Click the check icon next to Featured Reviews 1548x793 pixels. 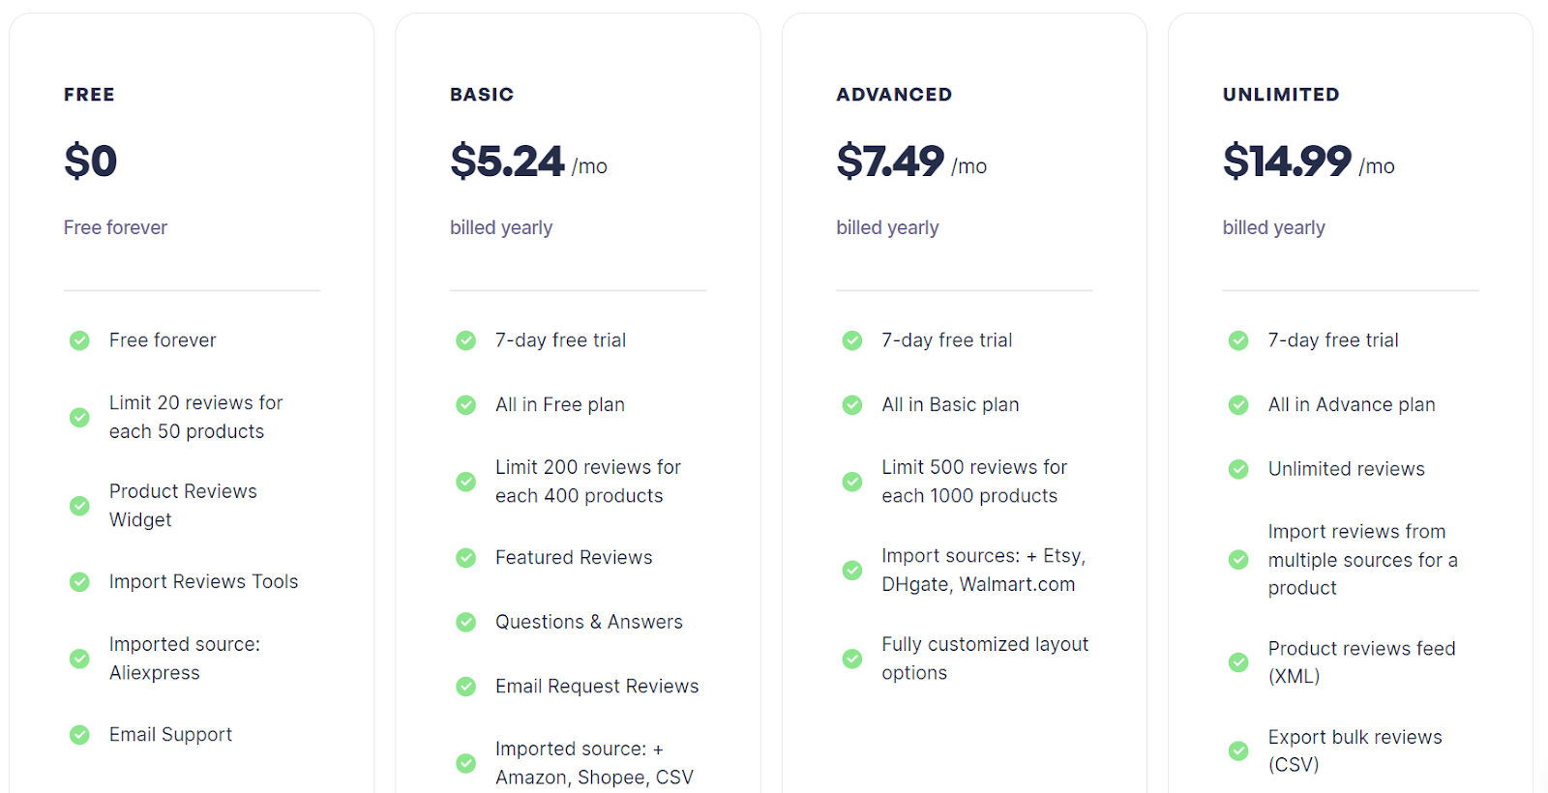pyautogui.click(x=465, y=558)
